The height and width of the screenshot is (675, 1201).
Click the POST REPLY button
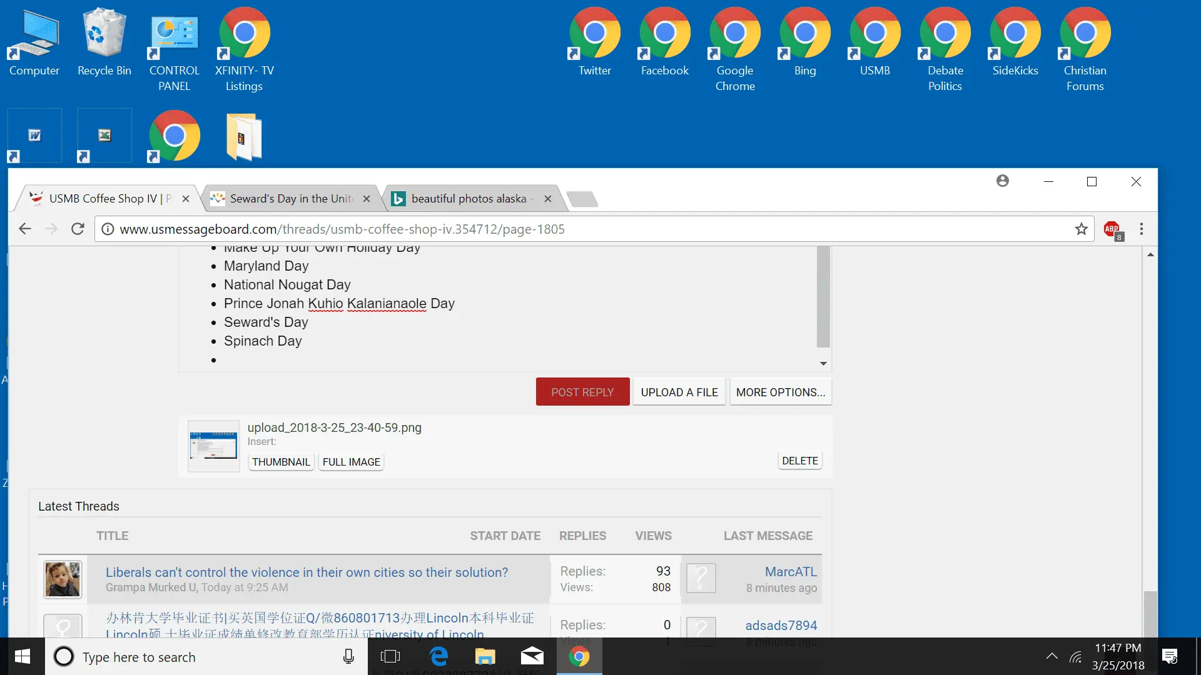point(582,392)
